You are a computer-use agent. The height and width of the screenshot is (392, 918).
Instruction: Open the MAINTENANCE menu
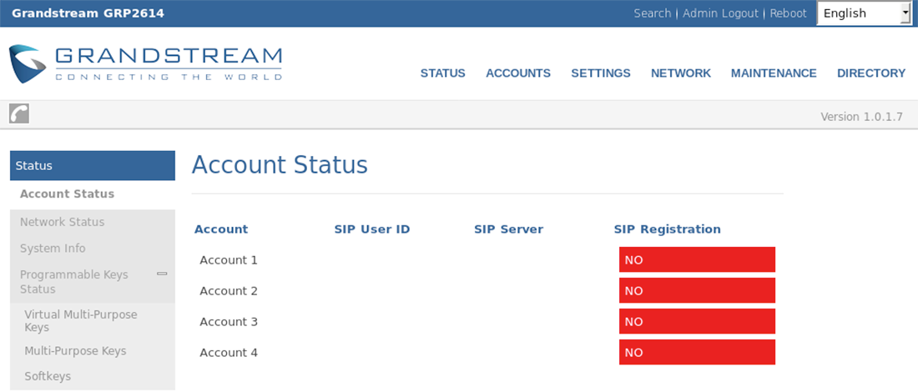click(774, 73)
